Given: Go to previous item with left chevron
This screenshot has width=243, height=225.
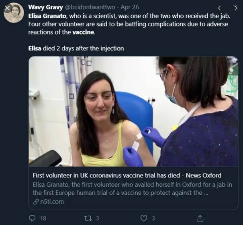Looking at the screenshot, I should 219,8.
